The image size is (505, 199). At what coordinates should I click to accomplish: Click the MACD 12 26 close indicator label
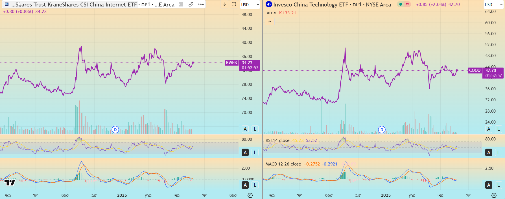click(x=283, y=164)
